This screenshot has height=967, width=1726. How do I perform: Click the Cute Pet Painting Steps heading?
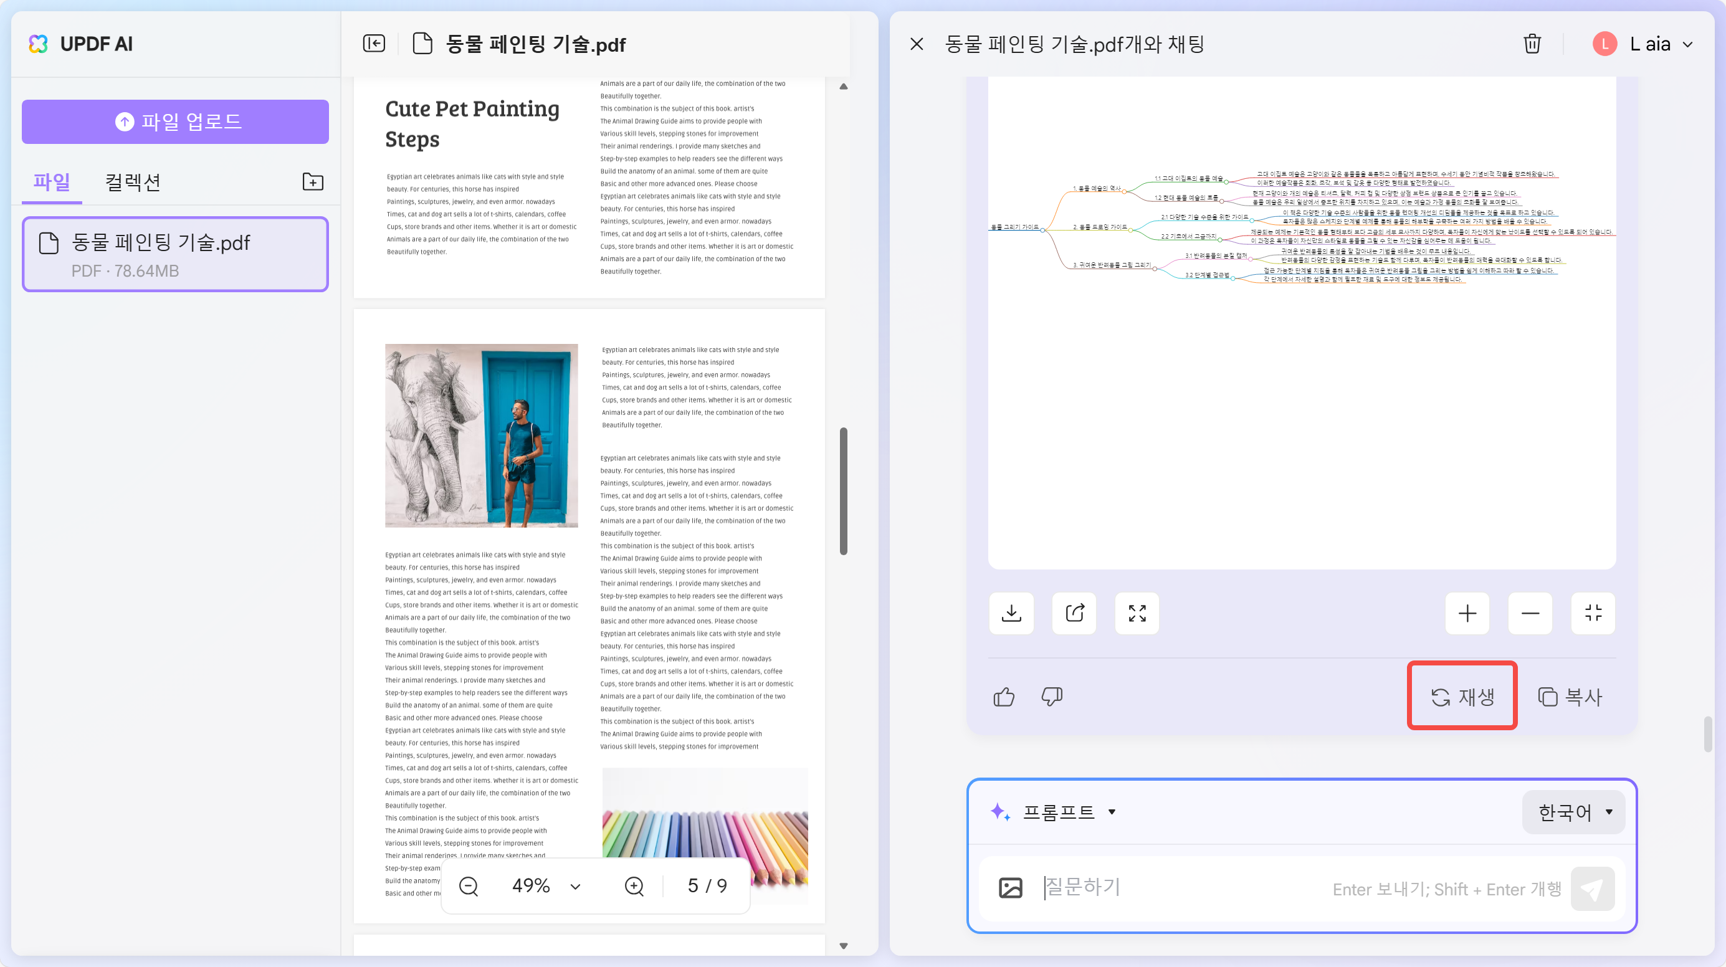tap(472, 124)
